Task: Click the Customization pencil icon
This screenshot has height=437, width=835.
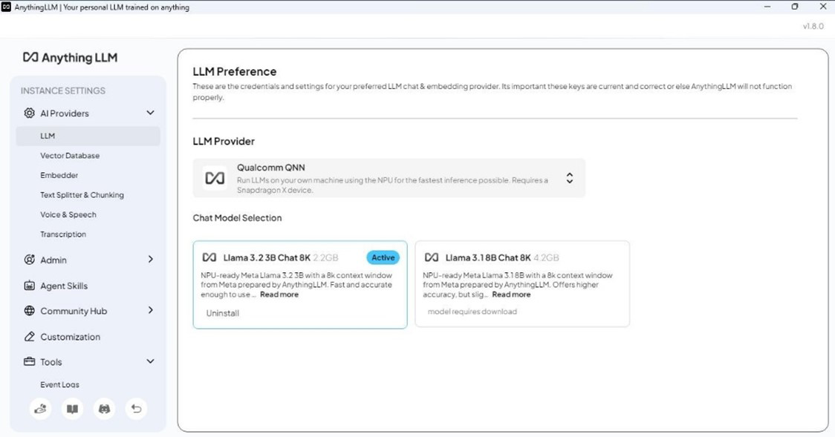Action: pyautogui.click(x=29, y=337)
